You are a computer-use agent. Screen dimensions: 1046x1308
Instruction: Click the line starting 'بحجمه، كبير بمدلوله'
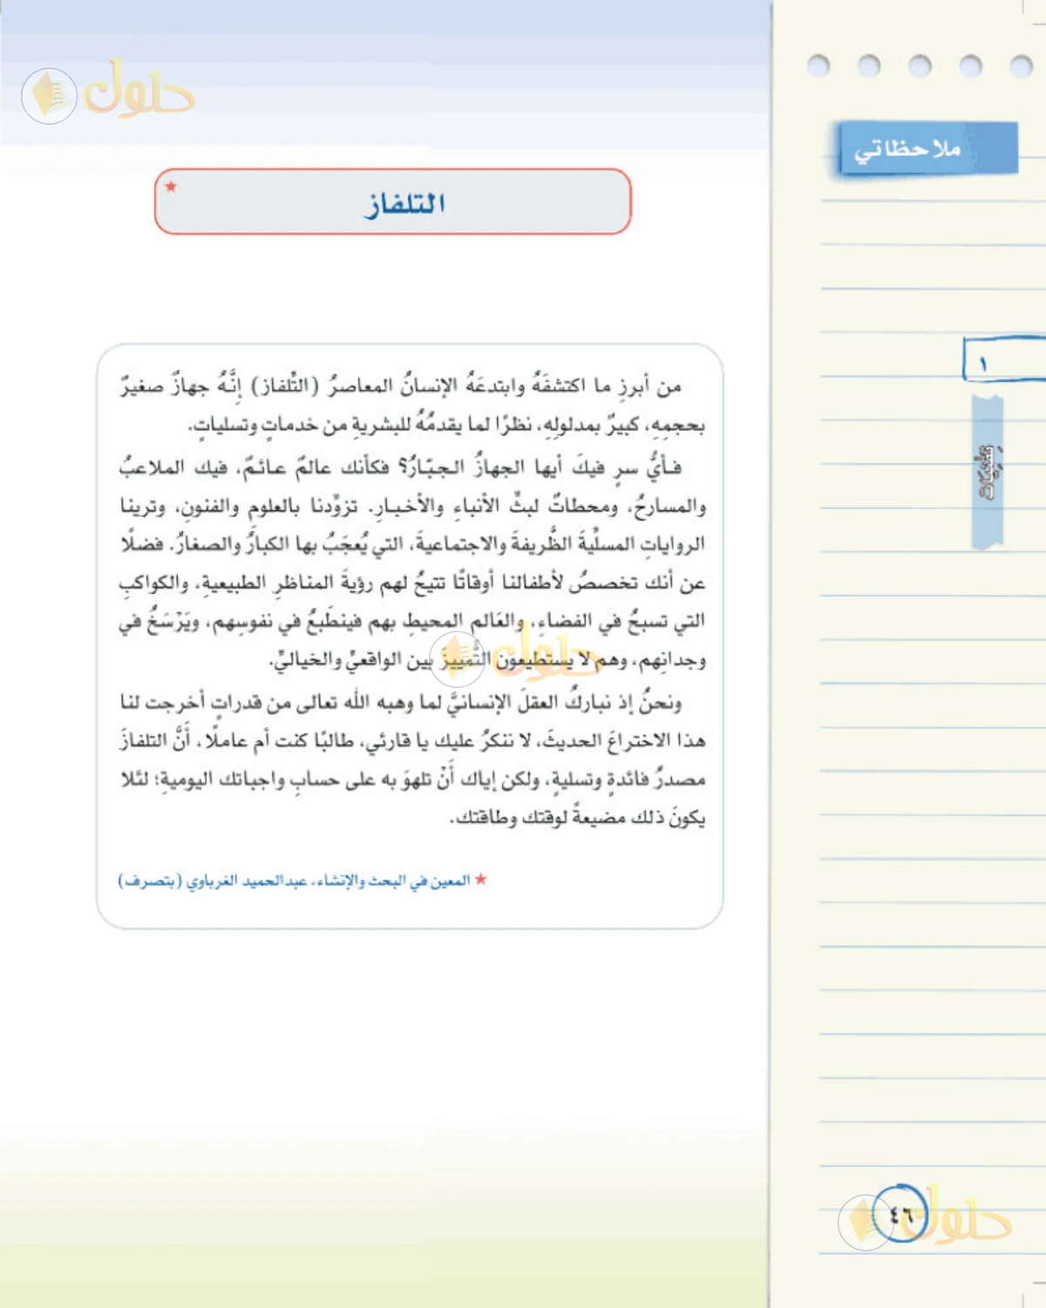(446, 426)
